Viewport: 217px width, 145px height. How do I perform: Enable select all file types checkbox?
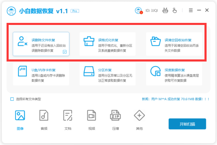(x=12, y=99)
